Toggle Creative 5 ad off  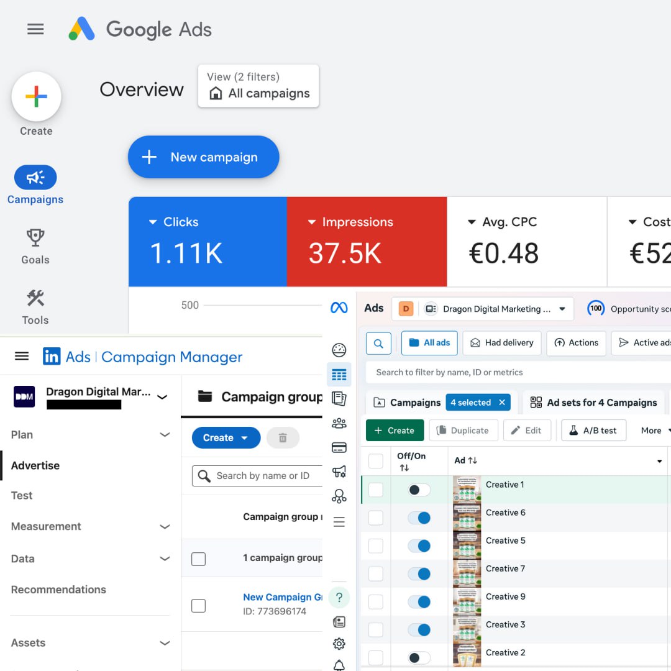coord(419,546)
